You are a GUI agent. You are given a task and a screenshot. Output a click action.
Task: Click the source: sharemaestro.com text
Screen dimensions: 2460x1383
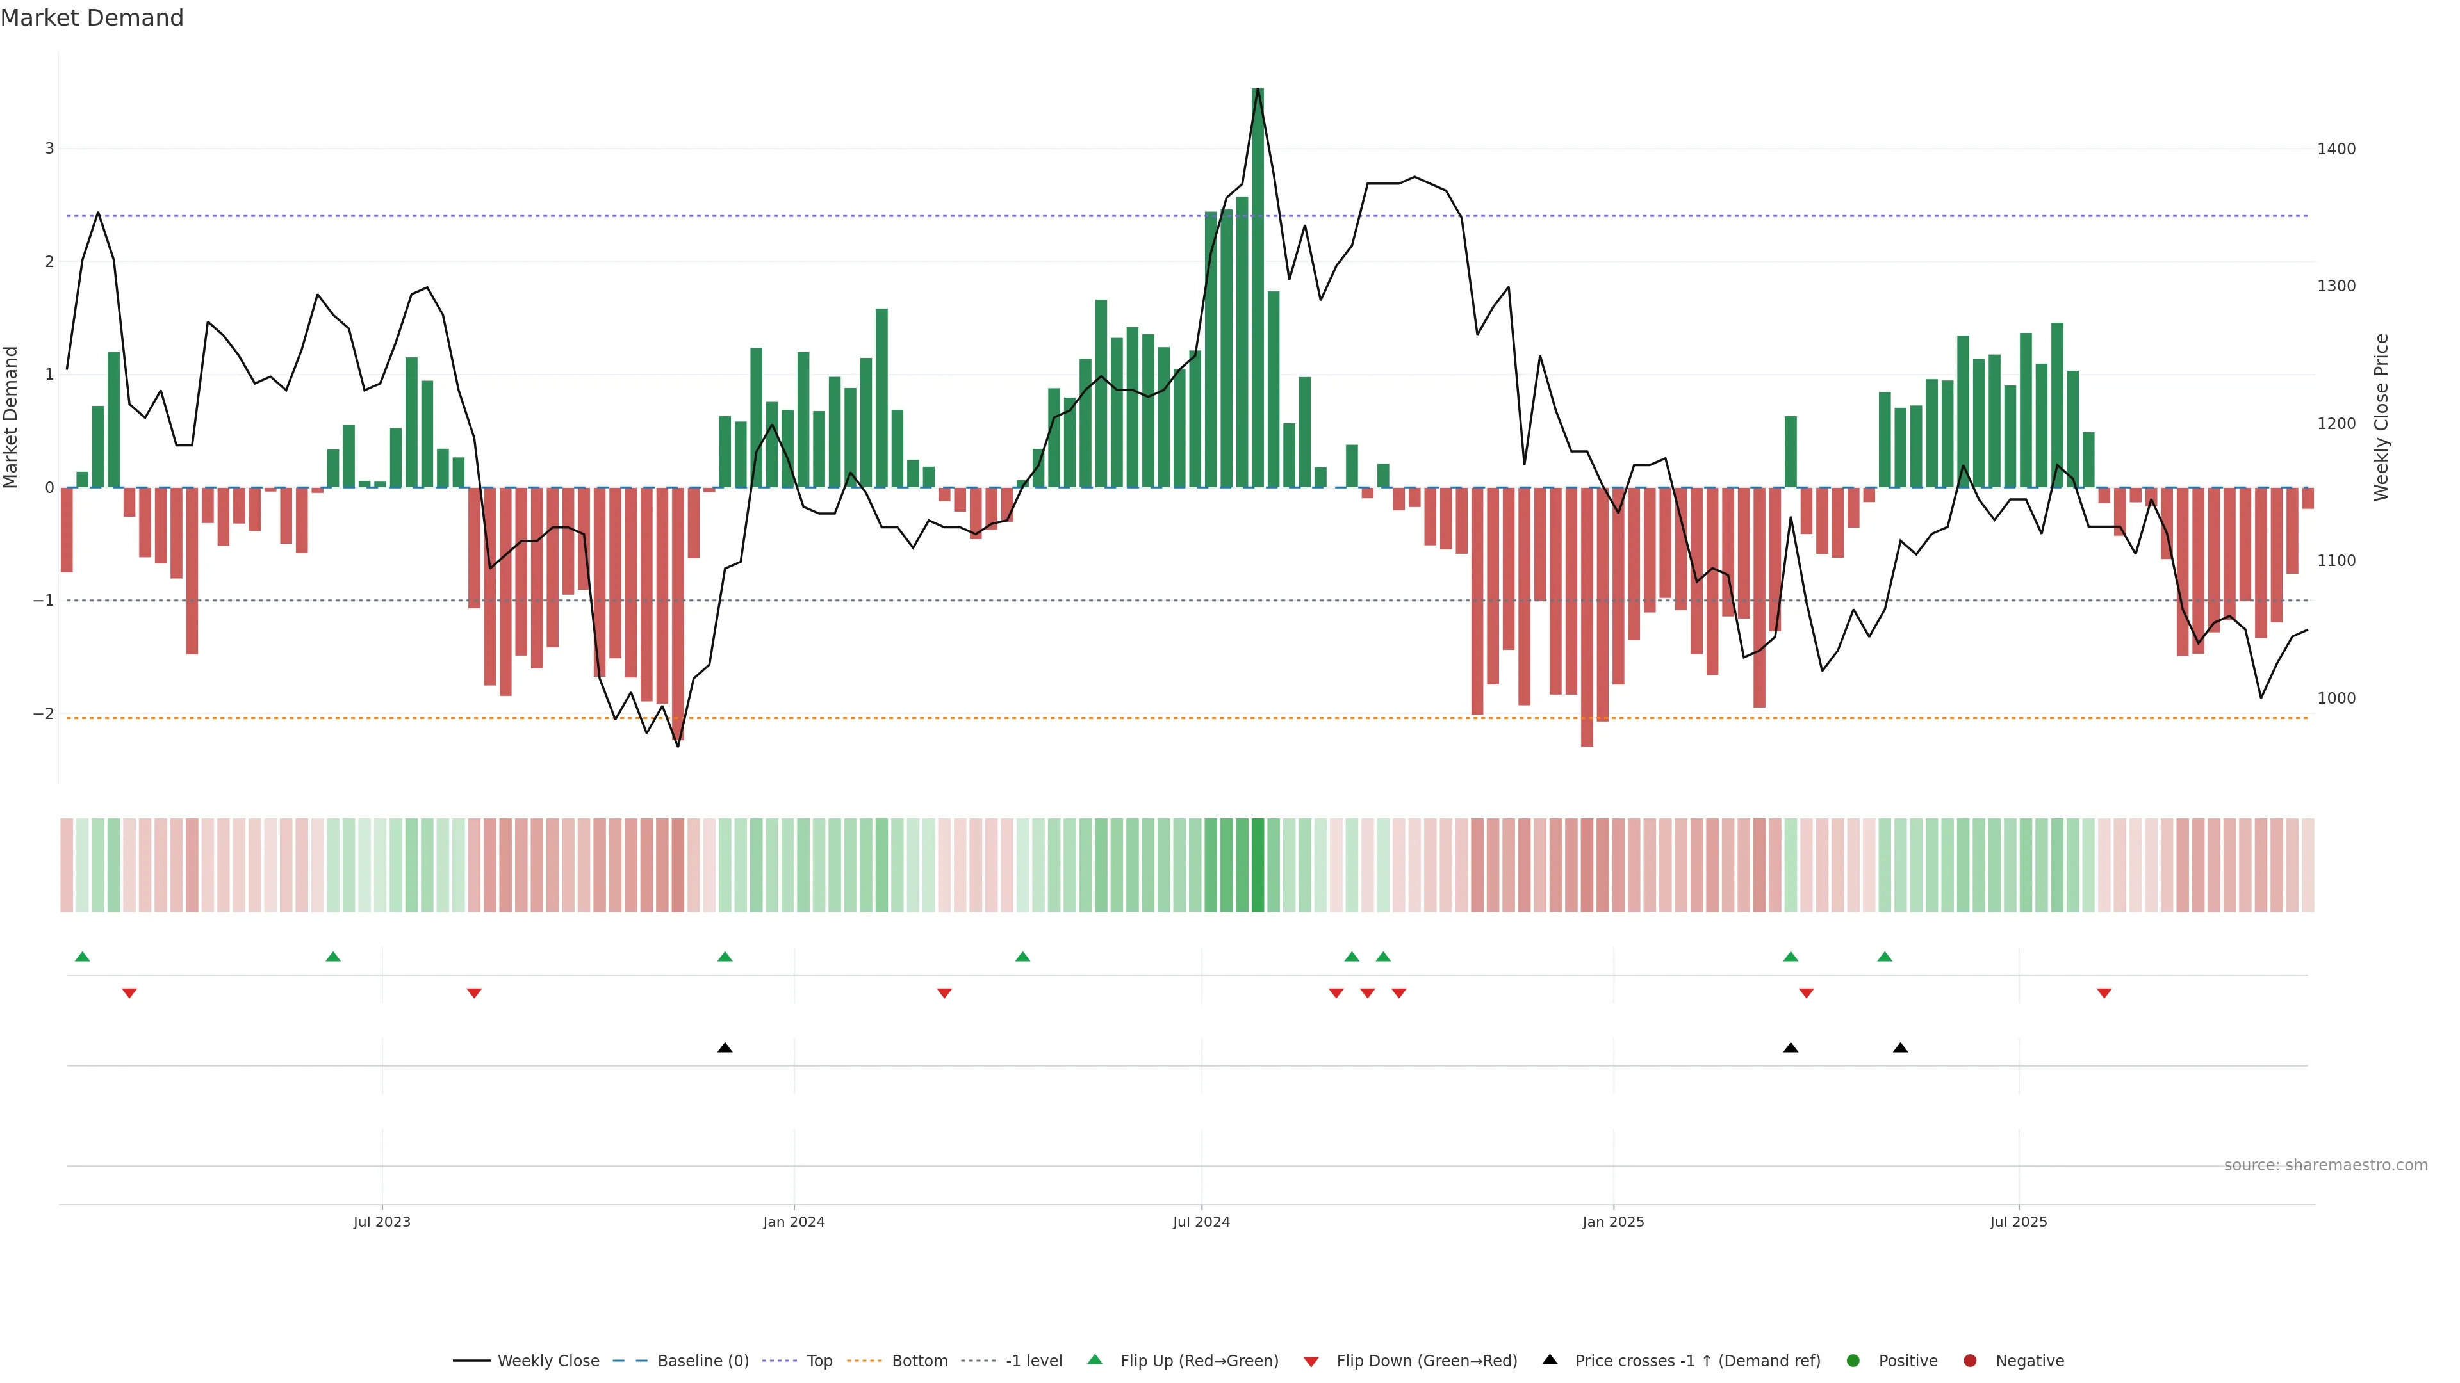tap(2325, 1165)
